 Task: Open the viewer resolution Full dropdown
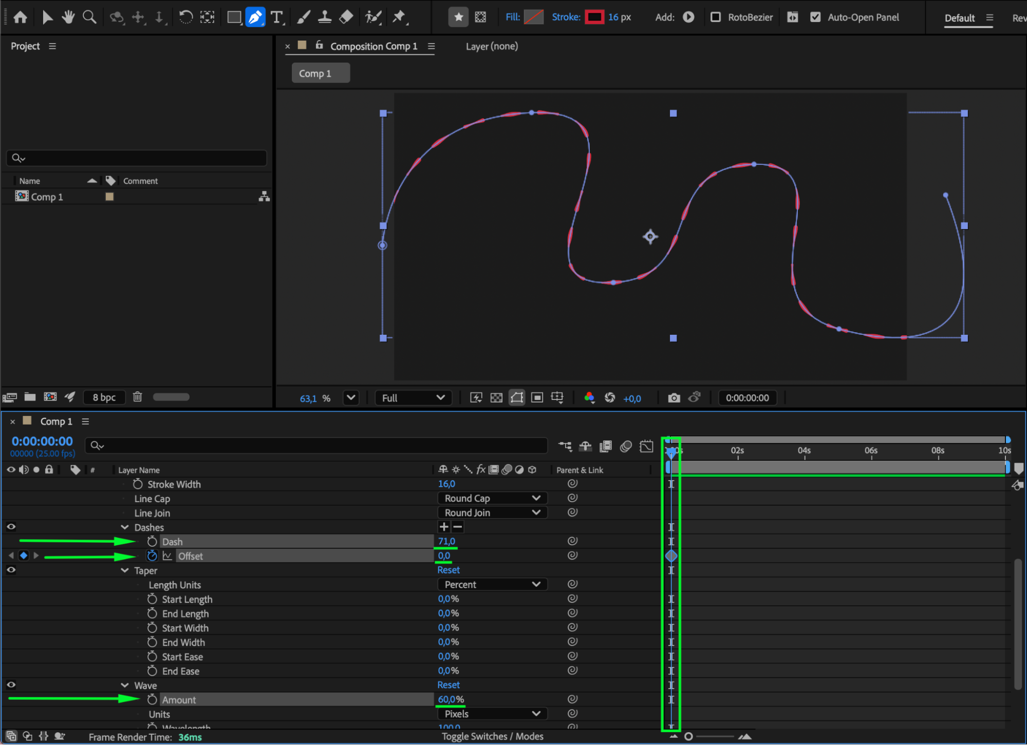coord(413,398)
